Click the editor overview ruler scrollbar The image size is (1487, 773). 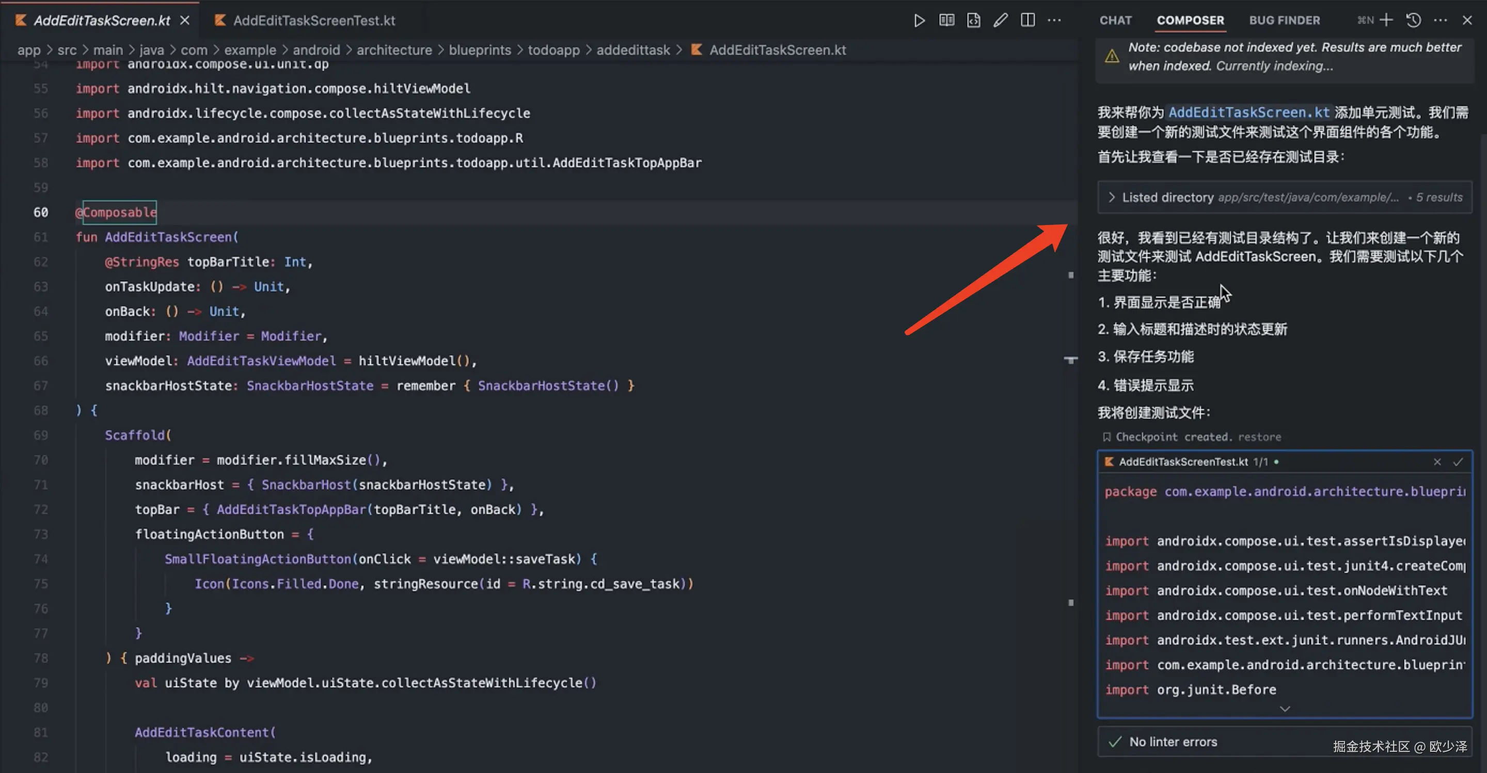point(1071,404)
